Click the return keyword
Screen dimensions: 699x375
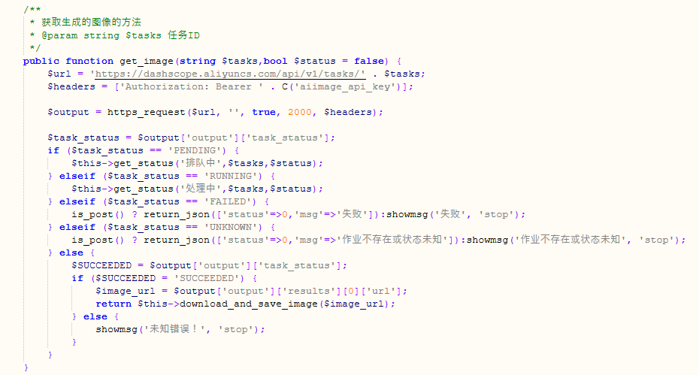(113, 304)
